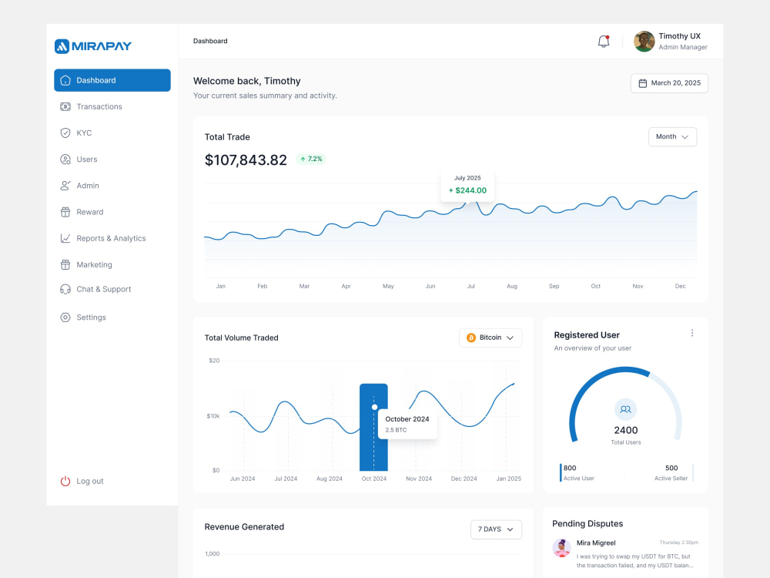Image resolution: width=770 pixels, height=578 pixels.
Task: Click the chevron next to Bitcoin
Action: pyautogui.click(x=511, y=338)
